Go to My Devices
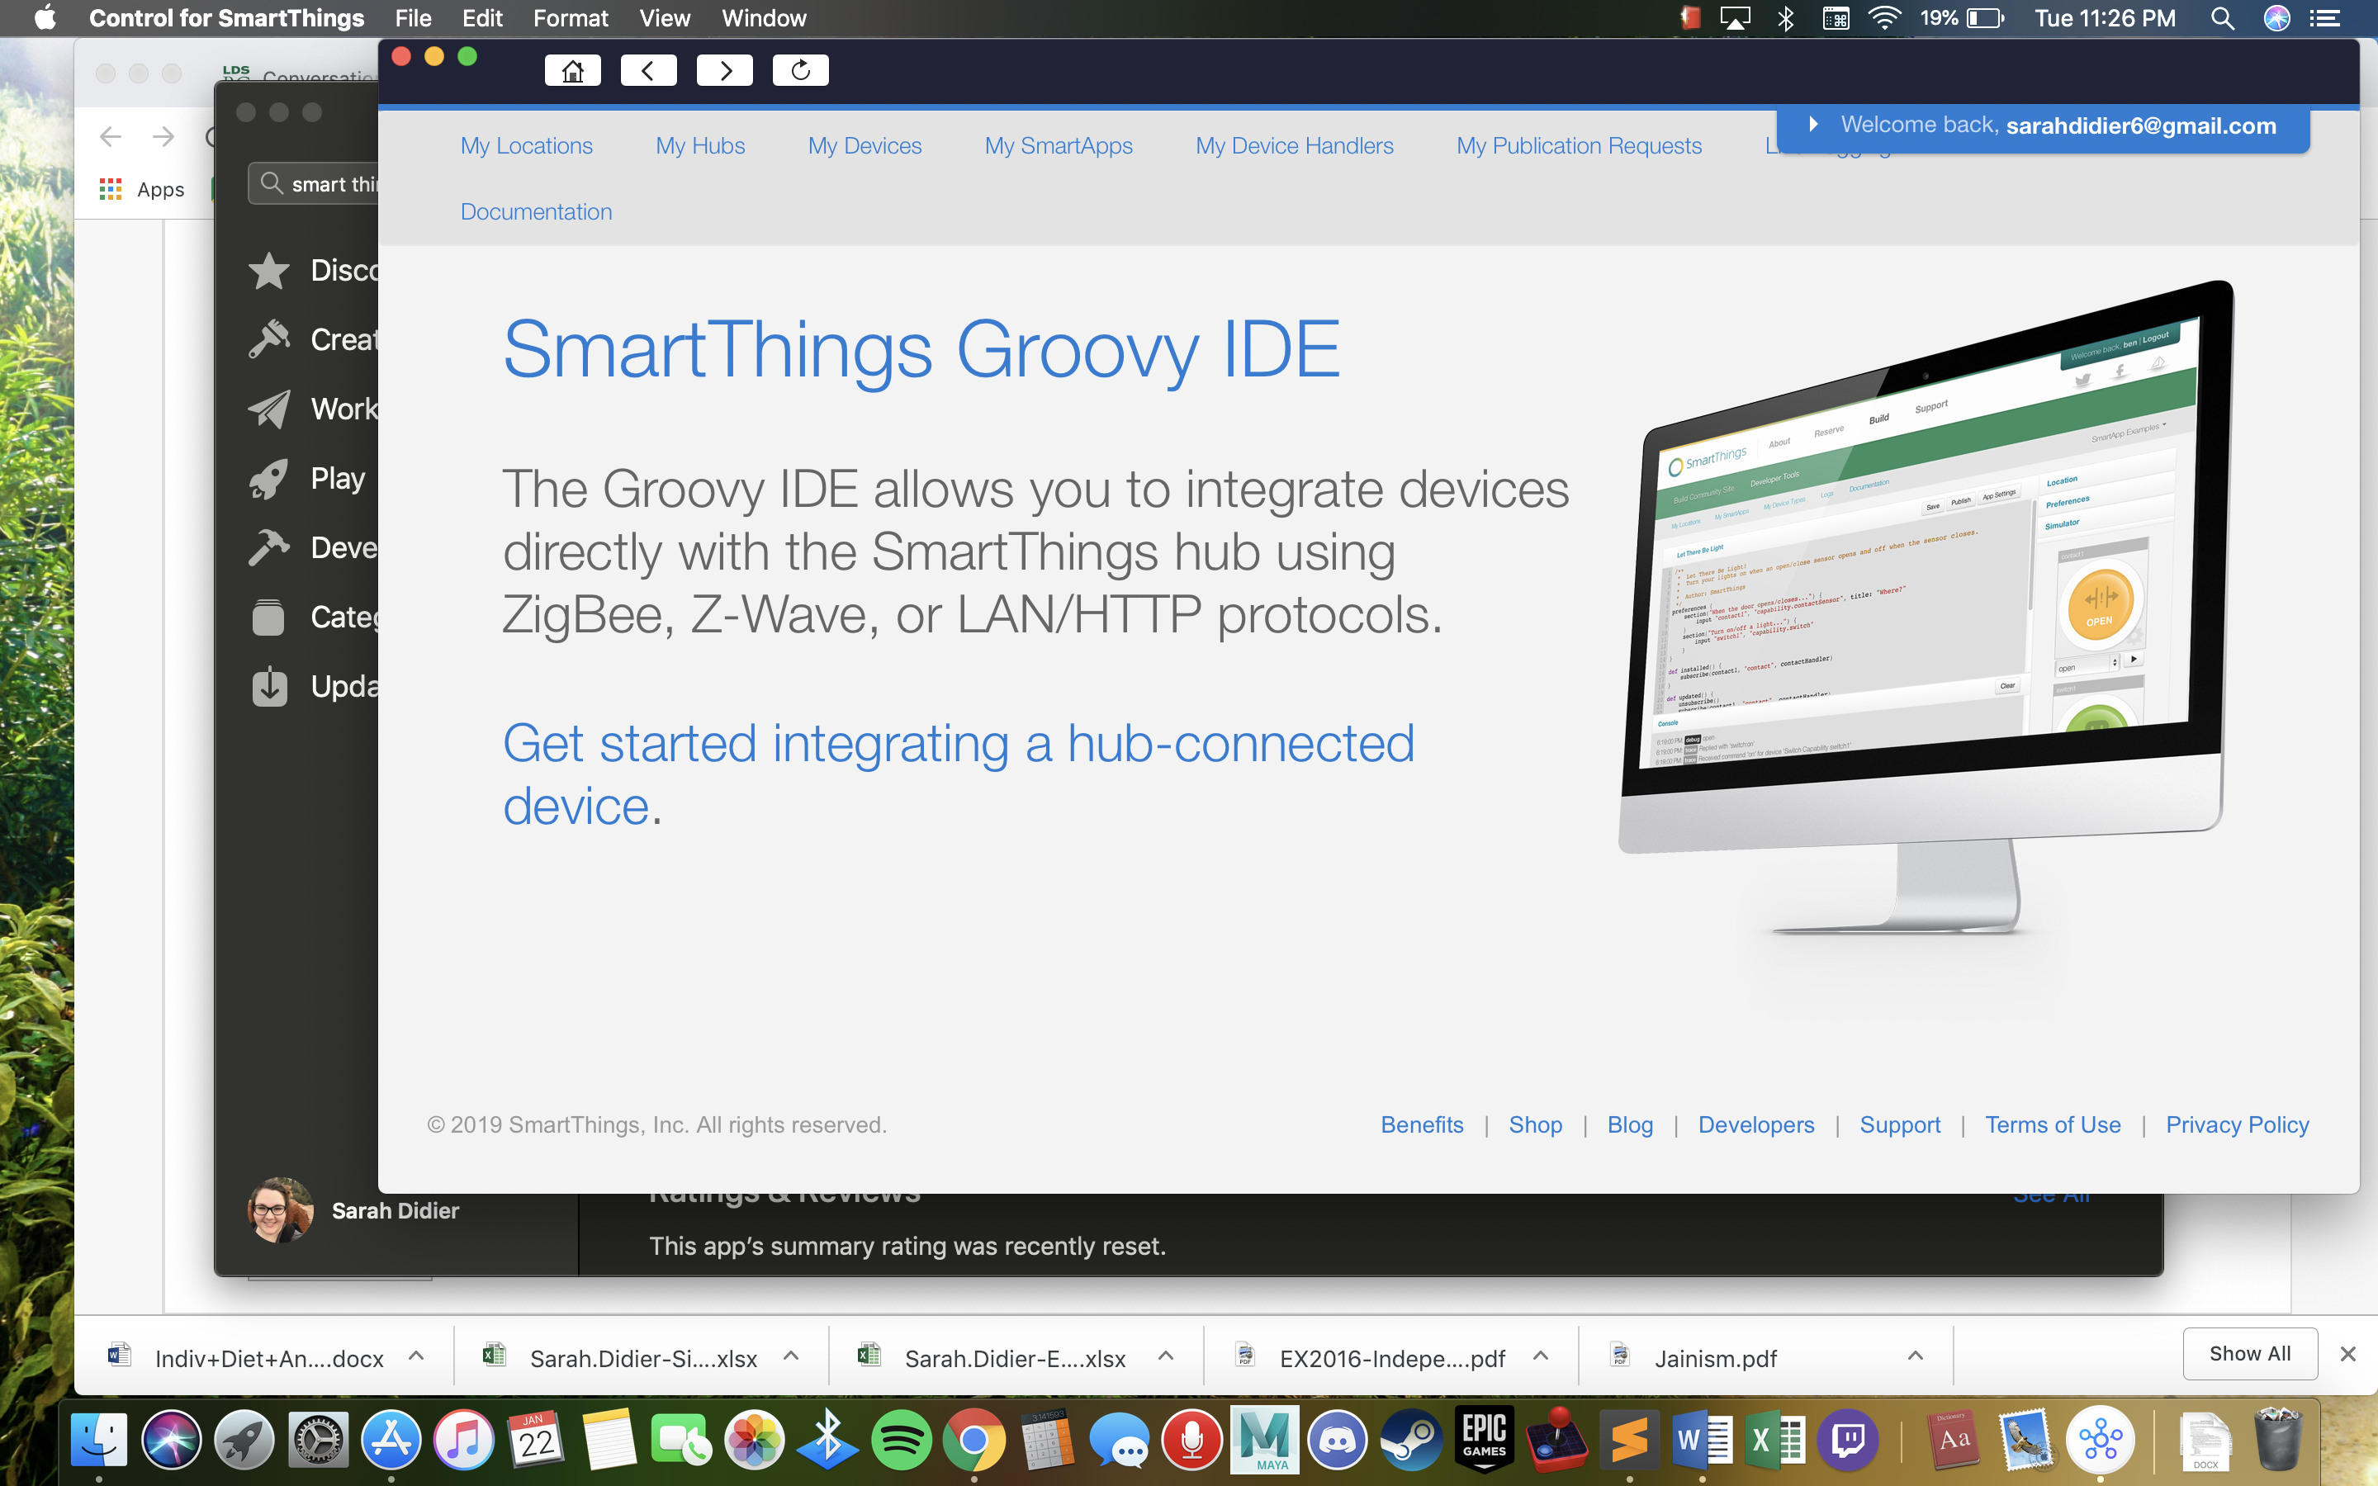2378x1486 pixels. pos(865,145)
